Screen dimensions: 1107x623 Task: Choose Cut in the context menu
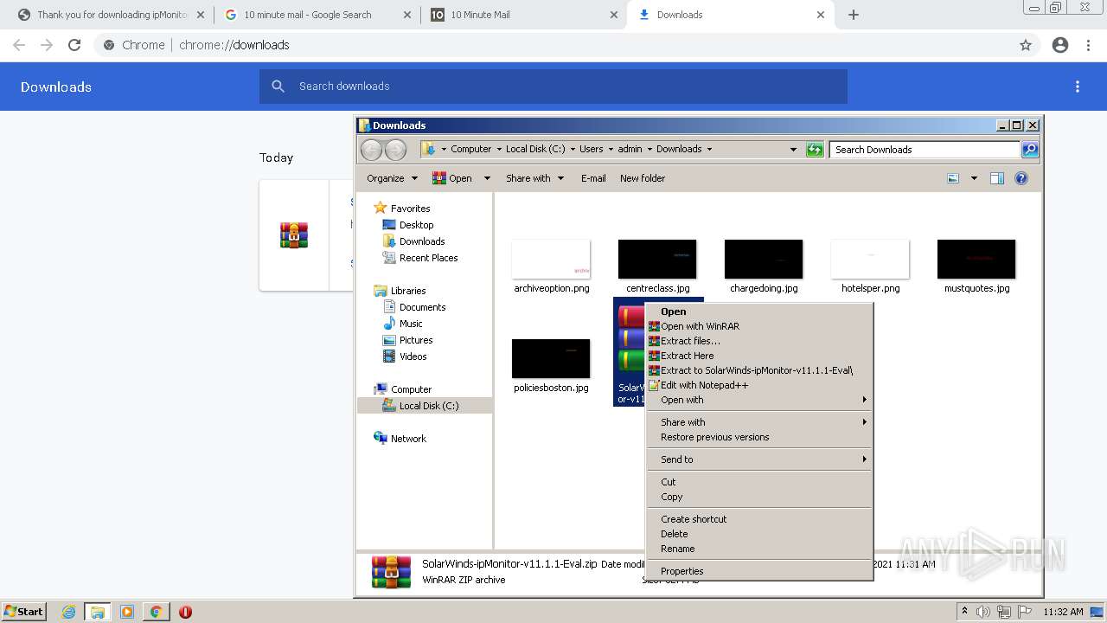point(760,482)
